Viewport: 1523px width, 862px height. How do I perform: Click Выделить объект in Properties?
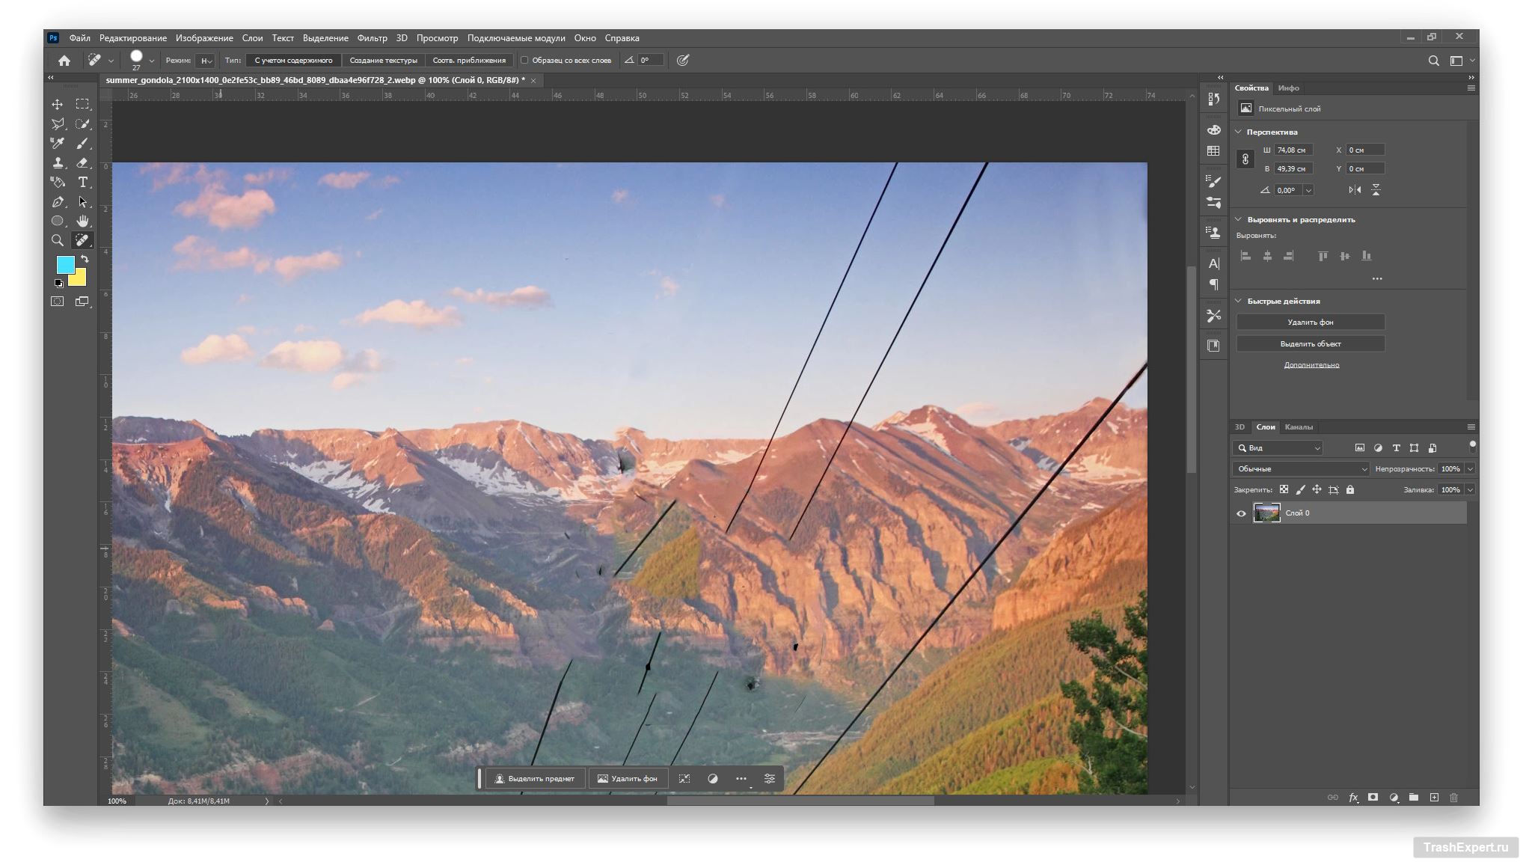tap(1310, 344)
